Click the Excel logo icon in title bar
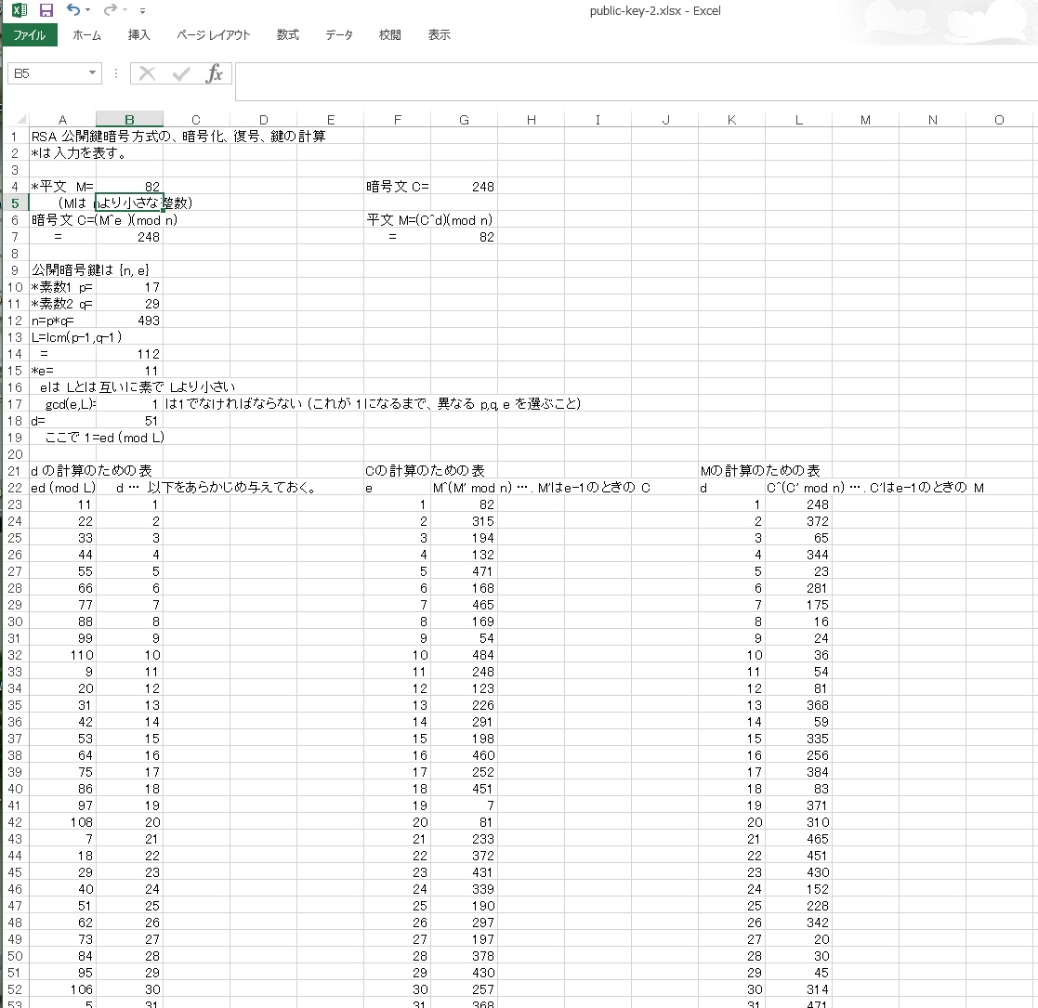 [x=20, y=10]
